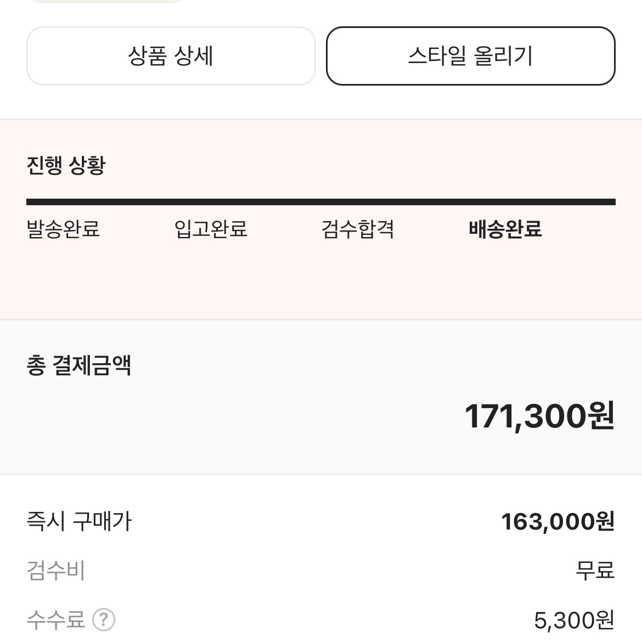Click the 163,000원 purchase price

pyautogui.click(x=558, y=522)
